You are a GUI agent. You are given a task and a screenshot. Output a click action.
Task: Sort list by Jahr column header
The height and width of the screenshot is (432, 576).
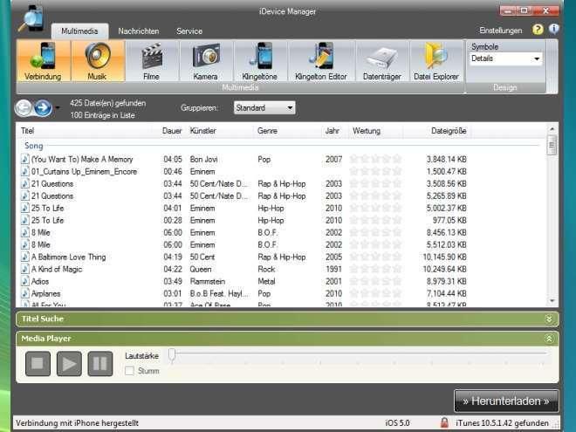[333, 131]
